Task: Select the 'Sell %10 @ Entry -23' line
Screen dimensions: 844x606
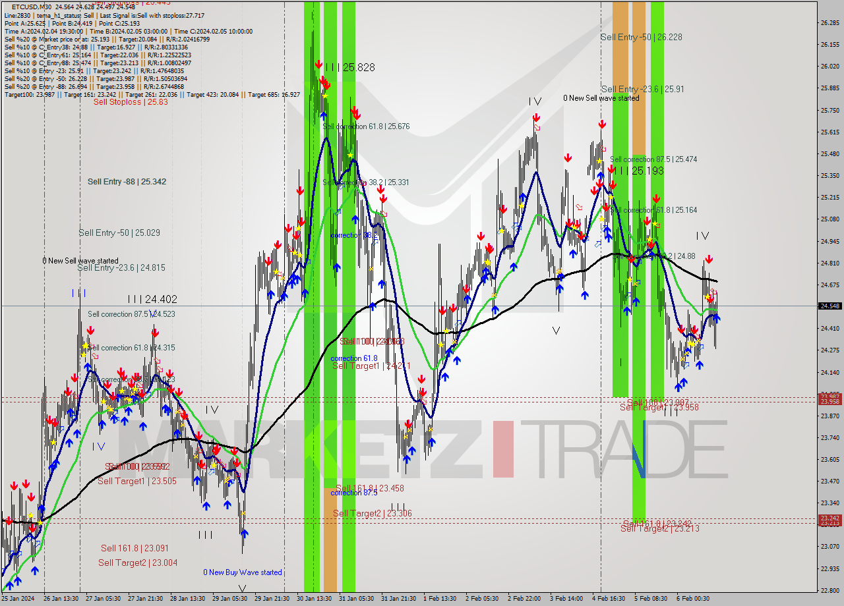Action: click(94, 70)
